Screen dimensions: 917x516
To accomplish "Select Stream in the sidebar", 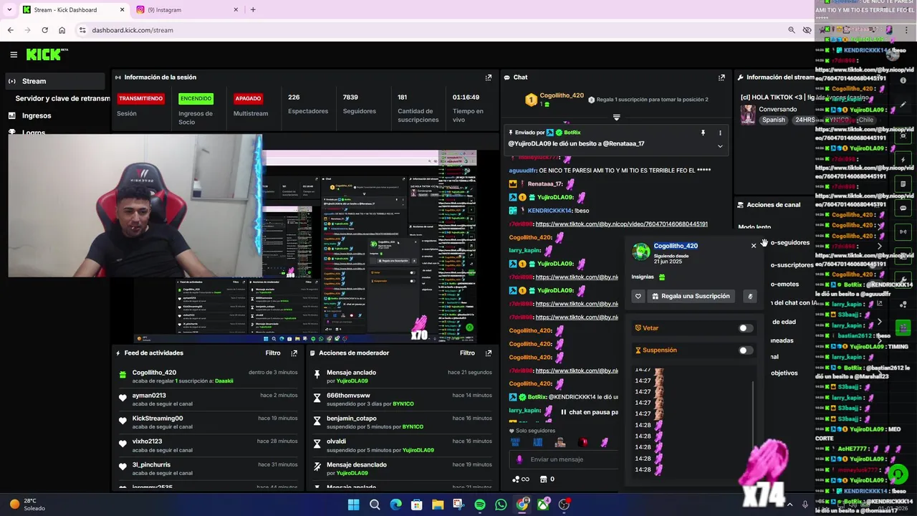I will pos(56,81).
